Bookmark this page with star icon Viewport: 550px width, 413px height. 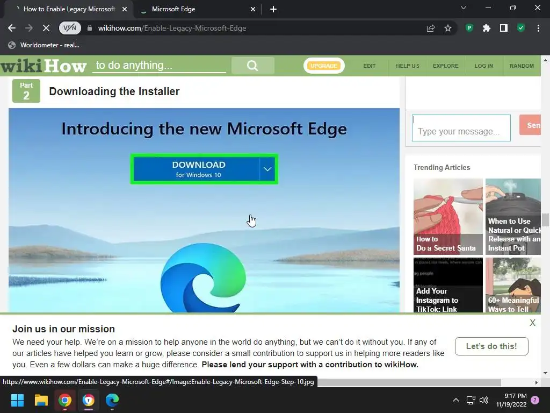(447, 28)
